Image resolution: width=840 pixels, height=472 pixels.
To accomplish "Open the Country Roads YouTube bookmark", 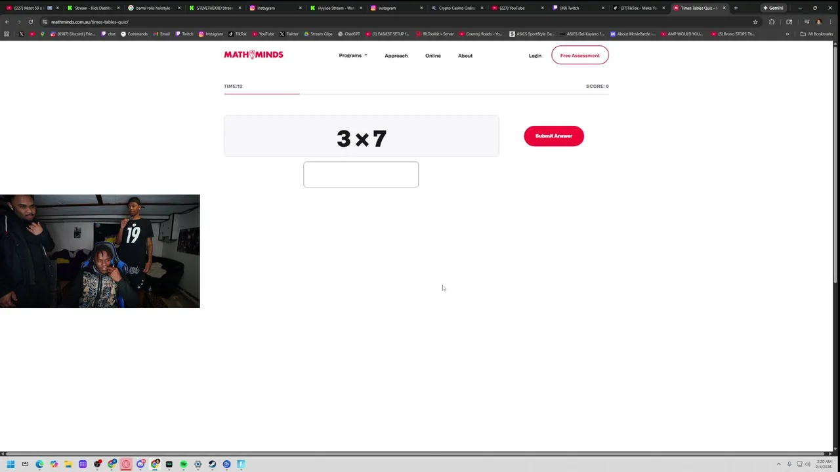I will 481,34.
